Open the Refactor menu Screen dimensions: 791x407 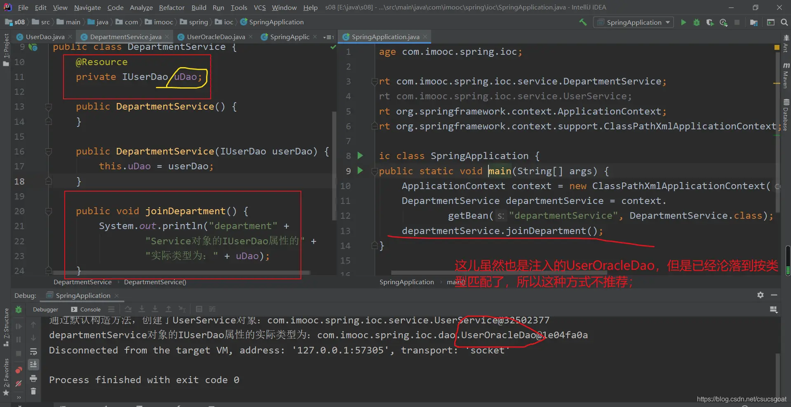[171, 7]
